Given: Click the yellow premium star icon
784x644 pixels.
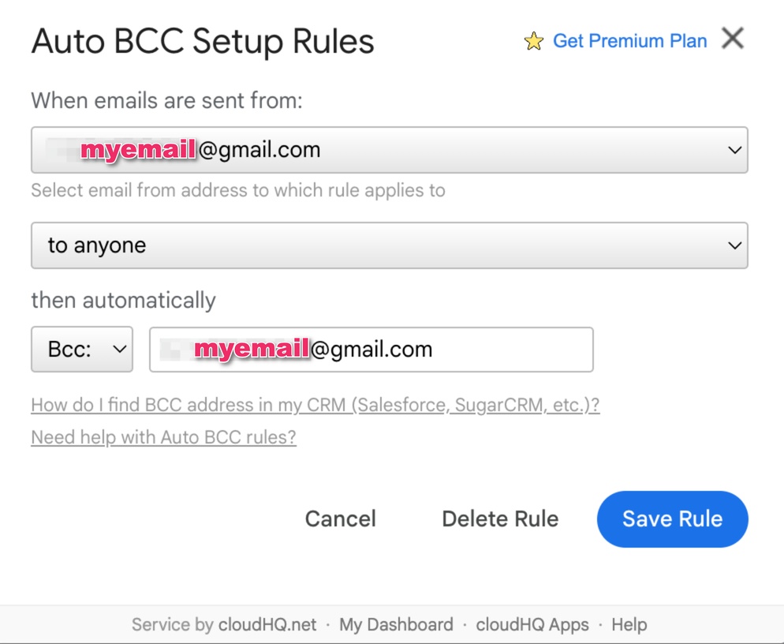Looking at the screenshot, I should (x=533, y=41).
